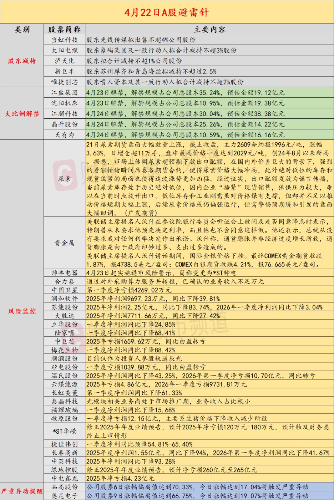Select the 当虹科技 stock name cell
This screenshot has width=334, height=500.
click(65, 40)
